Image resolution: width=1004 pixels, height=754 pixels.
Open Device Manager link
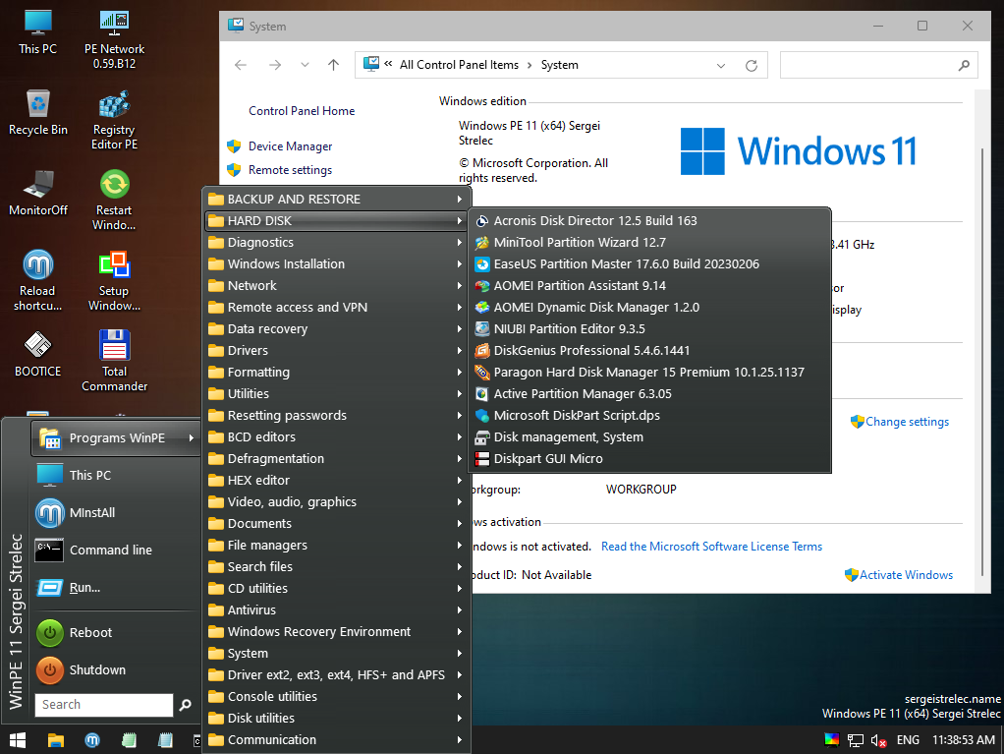pyautogui.click(x=290, y=146)
